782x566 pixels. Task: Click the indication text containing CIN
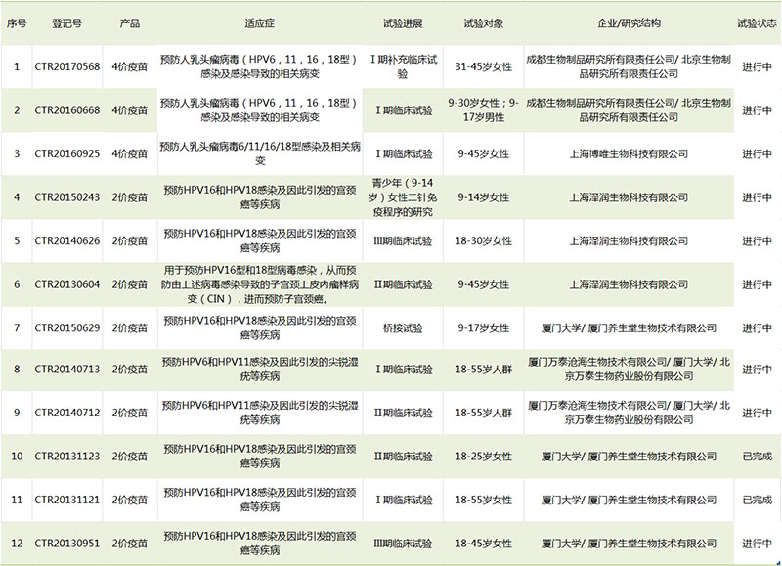tap(259, 284)
